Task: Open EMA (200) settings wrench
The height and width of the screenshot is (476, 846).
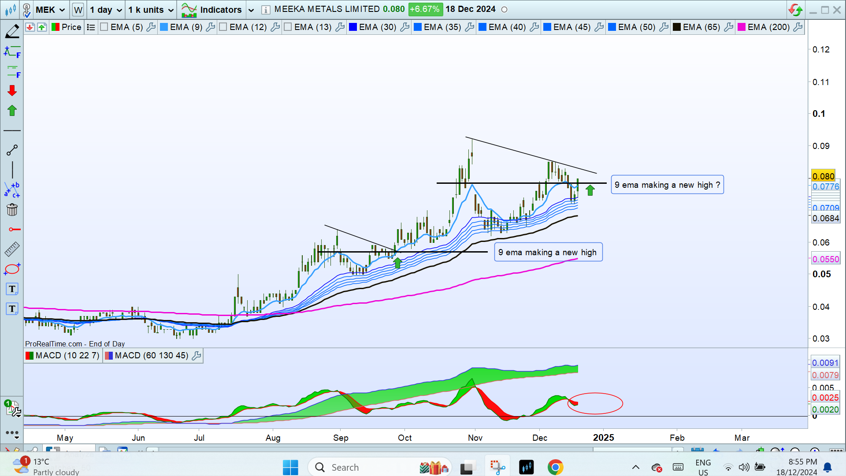Action: pos(798,27)
